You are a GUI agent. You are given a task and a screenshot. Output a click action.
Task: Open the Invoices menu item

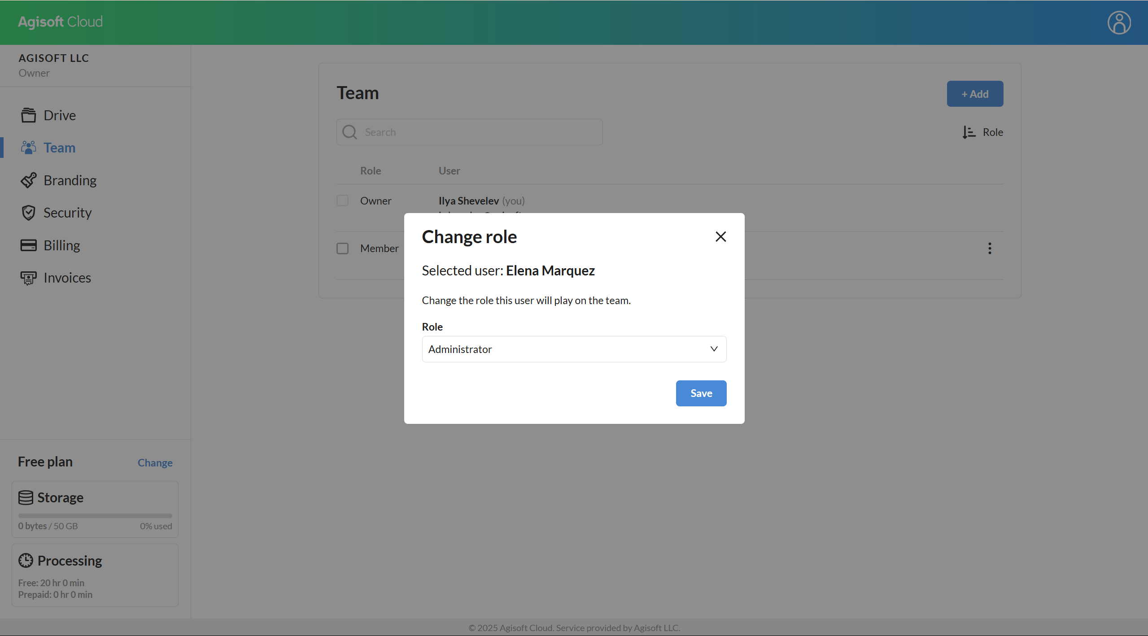pyautogui.click(x=67, y=278)
